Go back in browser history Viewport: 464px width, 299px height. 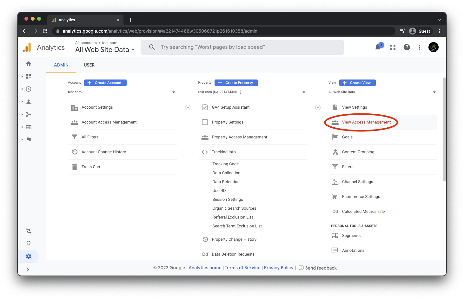coord(25,31)
